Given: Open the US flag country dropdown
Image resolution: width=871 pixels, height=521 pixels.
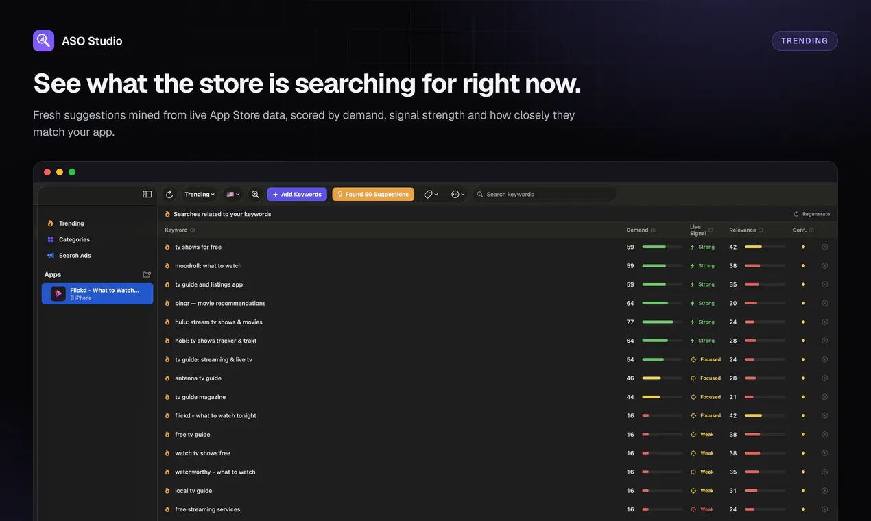Looking at the screenshot, I should click(233, 194).
